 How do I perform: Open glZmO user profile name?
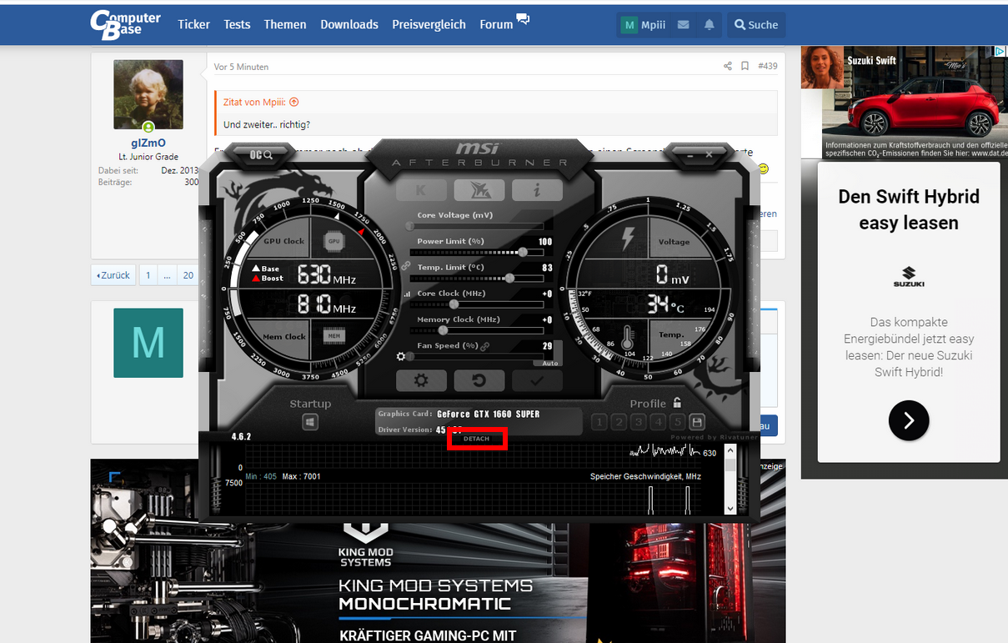click(148, 143)
